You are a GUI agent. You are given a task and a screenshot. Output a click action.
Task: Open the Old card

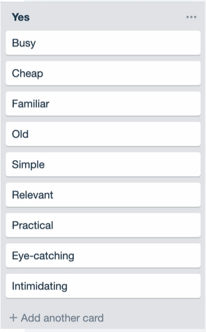[103, 134]
